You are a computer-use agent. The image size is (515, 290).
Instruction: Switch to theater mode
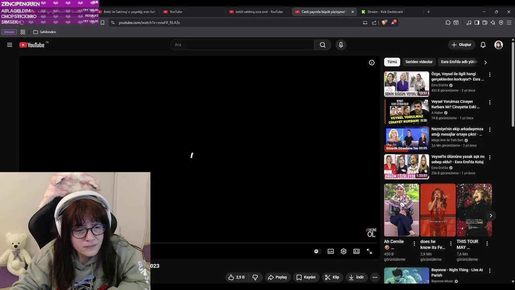click(x=356, y=251)
